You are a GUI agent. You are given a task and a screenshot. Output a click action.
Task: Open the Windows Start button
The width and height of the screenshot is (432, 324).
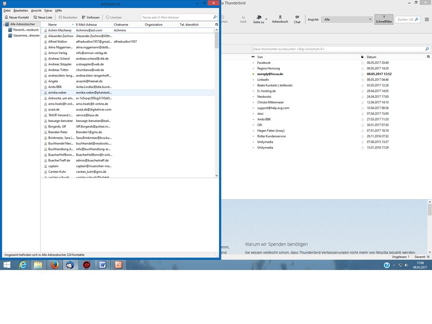click(7, 265)
